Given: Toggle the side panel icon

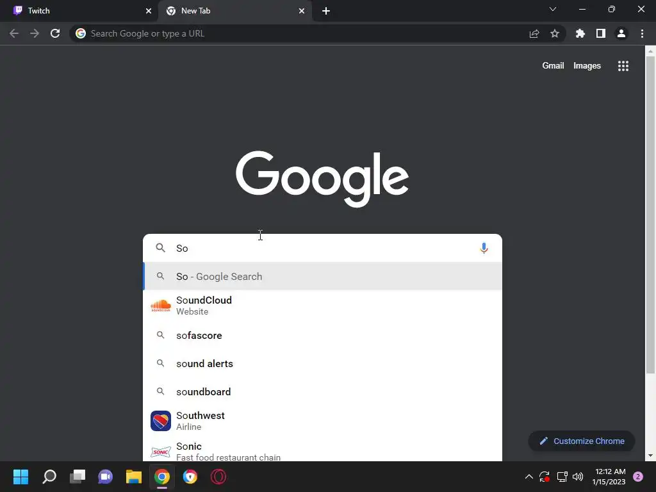Looking at the screenshot, I should pos(601,33).
